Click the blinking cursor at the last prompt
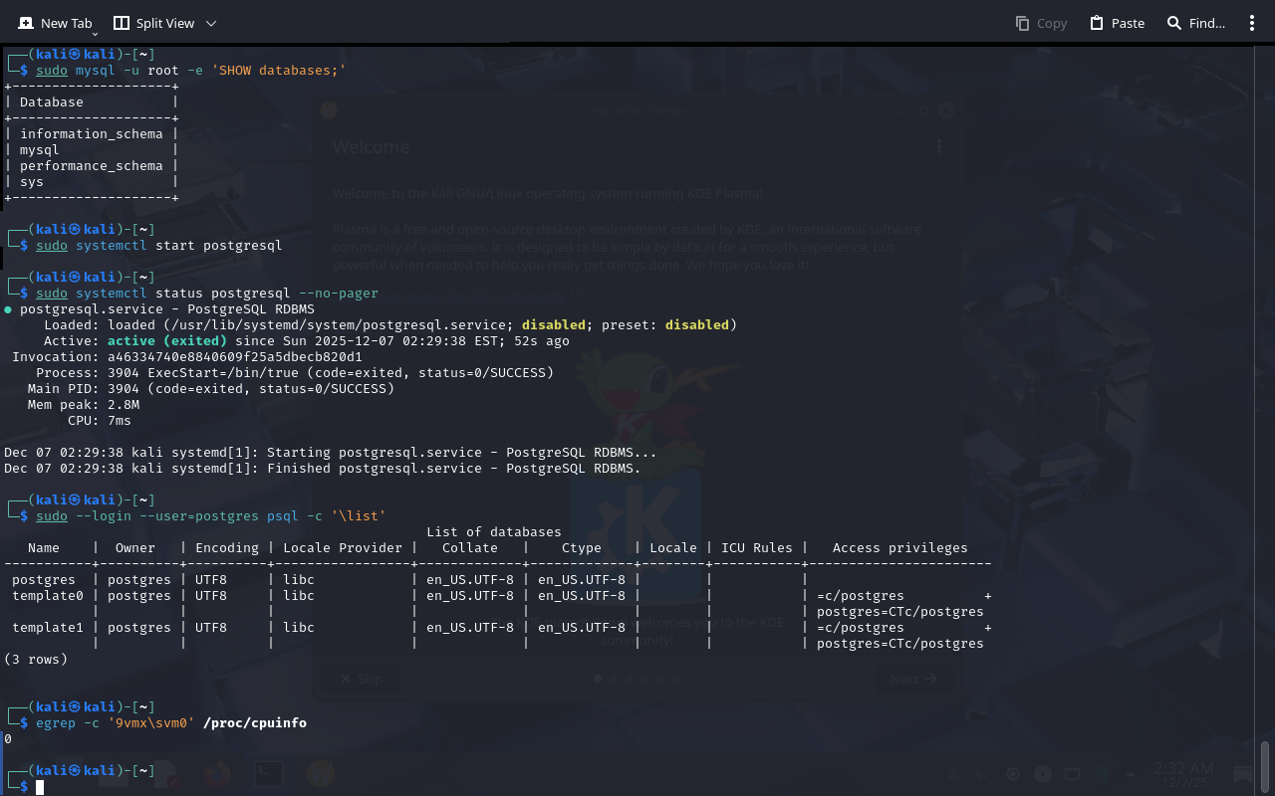This screenshot has height=796, width=1275. coord(40,787)
